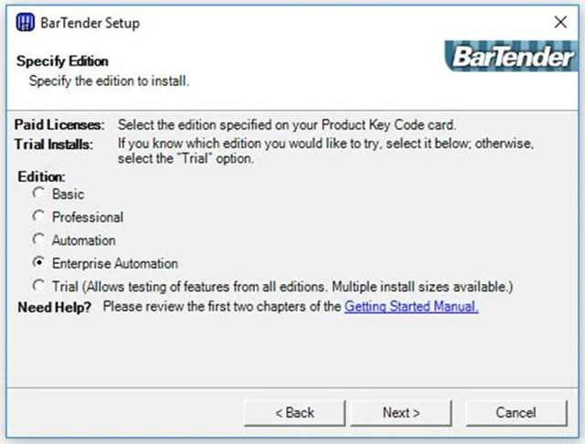Click the 'Specify the edition to install' subtitle
The height and width of the screenshot is (444, 585).
coord(109,81)
